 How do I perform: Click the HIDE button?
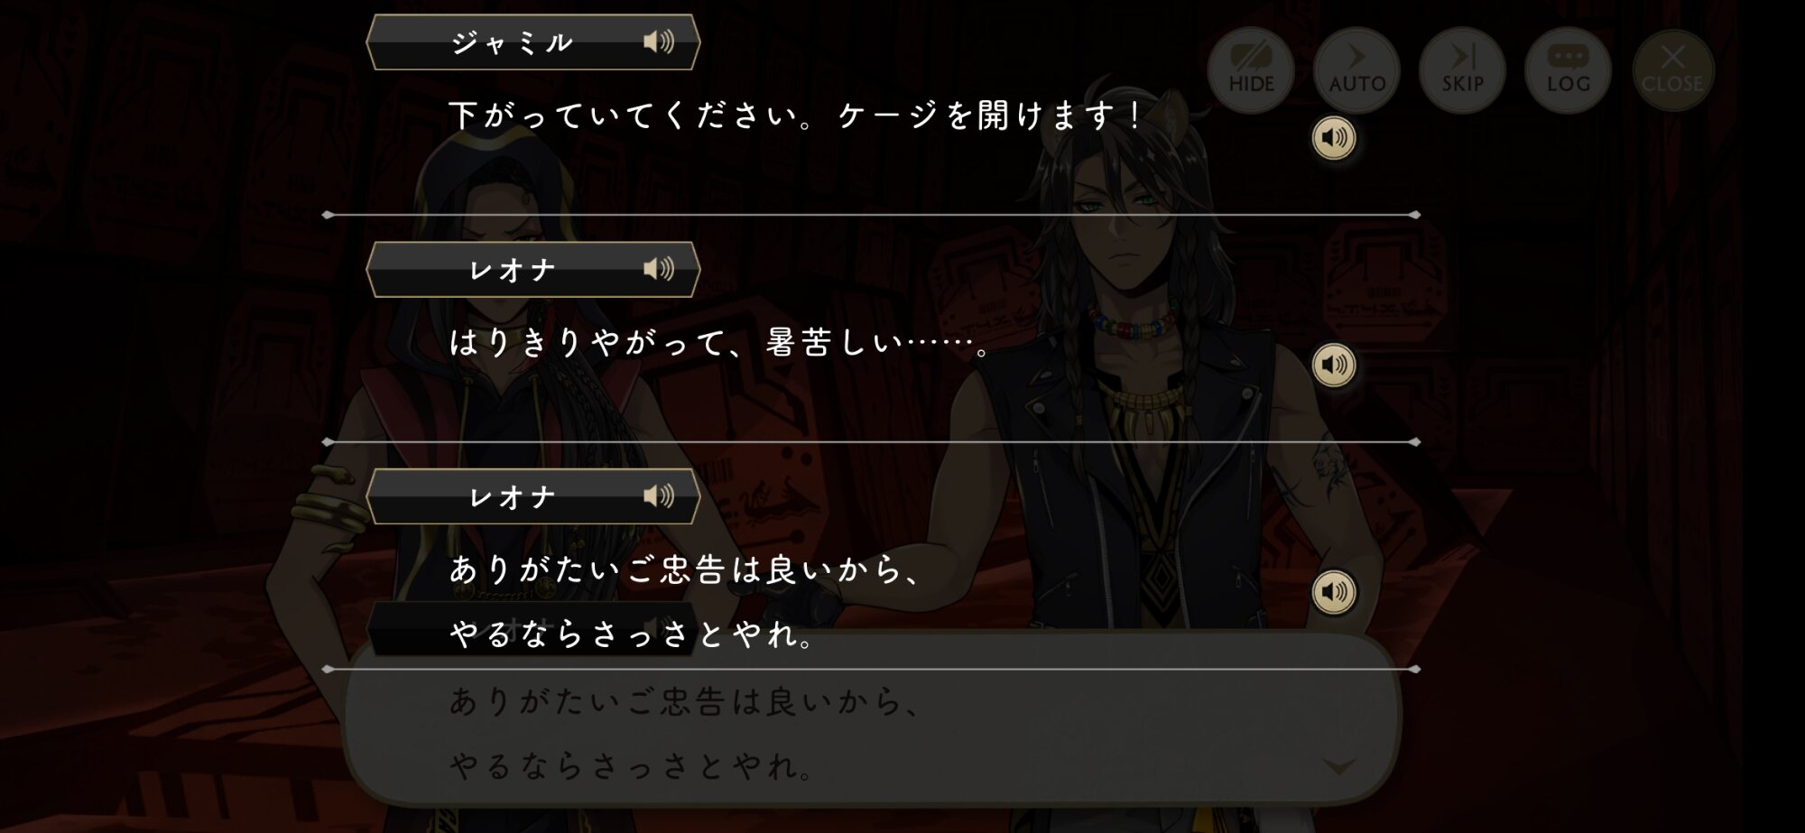tap(1251, 69)
